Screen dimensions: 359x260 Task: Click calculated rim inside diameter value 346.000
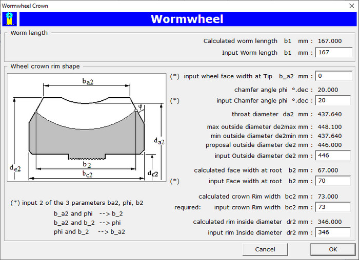point(330,222)
